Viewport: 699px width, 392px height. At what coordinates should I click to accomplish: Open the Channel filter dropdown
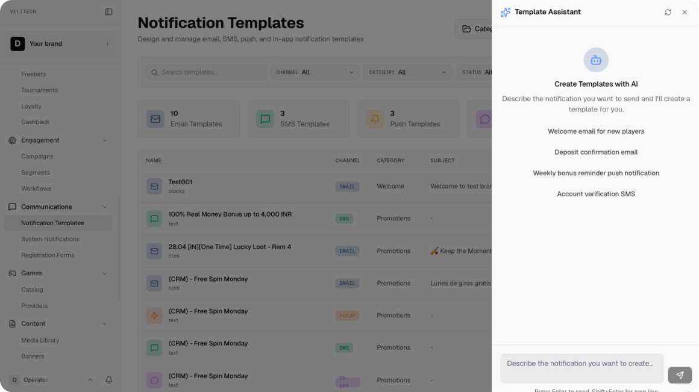pyautogui.click(x=315, y=72)
